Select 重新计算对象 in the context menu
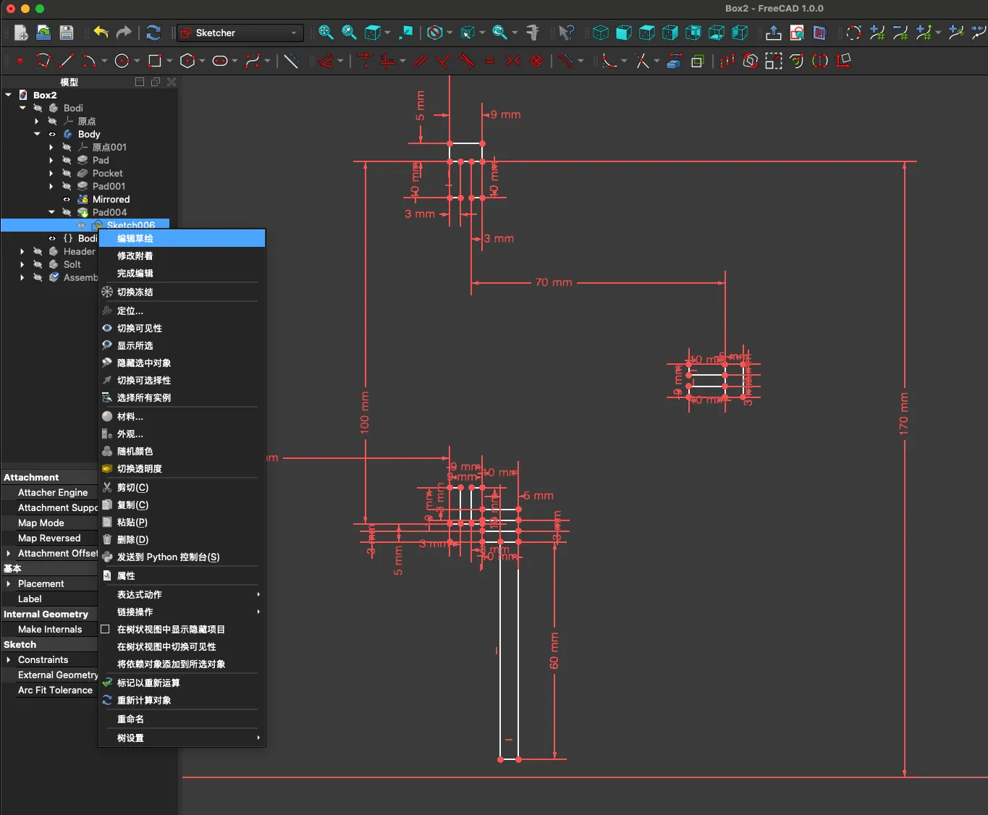This screenshot has width=988, height=815. click(x=144, y=701)
